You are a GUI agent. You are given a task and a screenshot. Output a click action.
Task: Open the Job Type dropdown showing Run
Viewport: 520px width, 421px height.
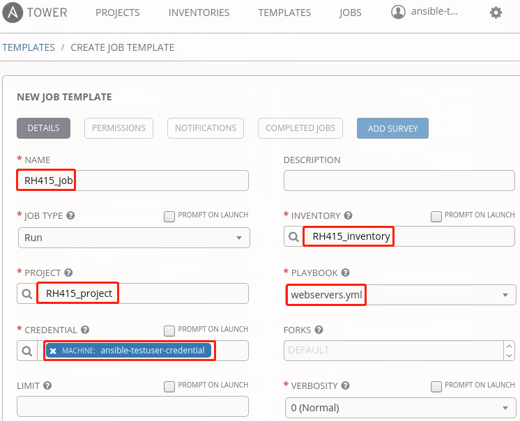click(x=133, y=238)
